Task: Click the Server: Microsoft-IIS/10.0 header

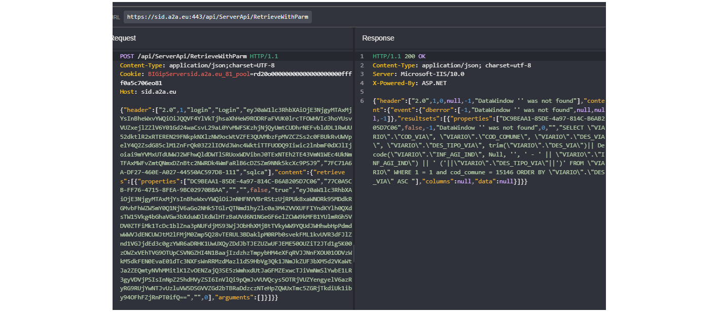Action: pyautogui.click(x=418, y=74)
